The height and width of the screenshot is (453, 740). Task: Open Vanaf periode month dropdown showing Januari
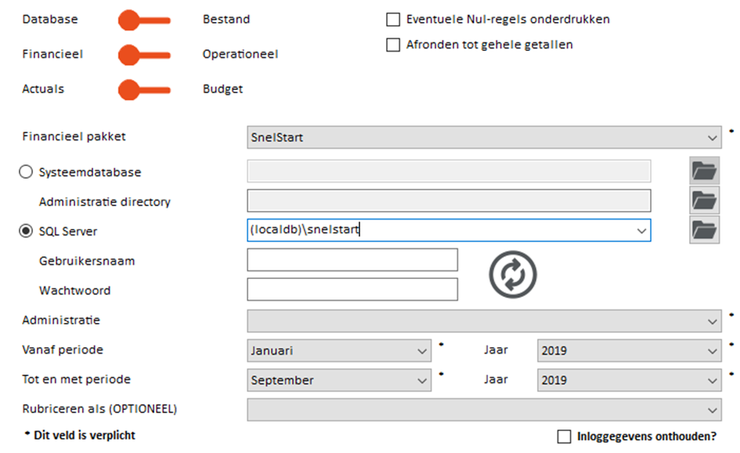339,350
